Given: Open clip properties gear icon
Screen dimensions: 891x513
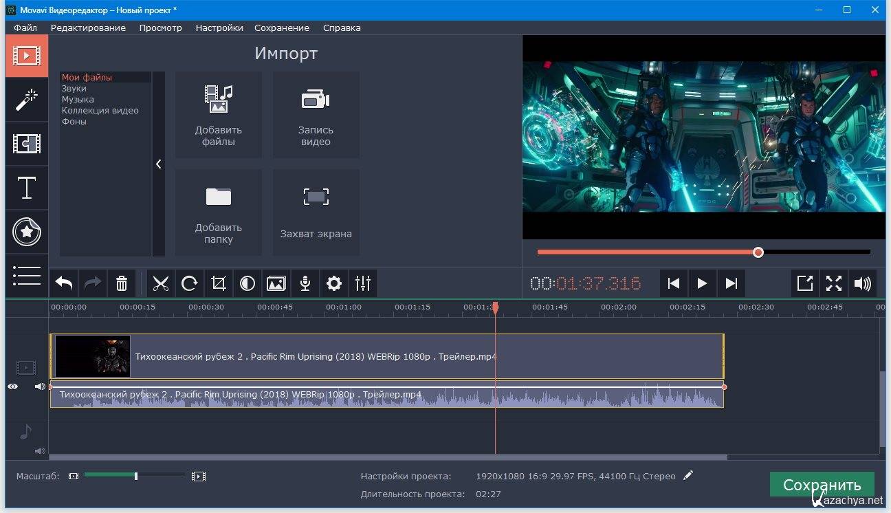Looking at the screenshot, I should click(334, 283).
